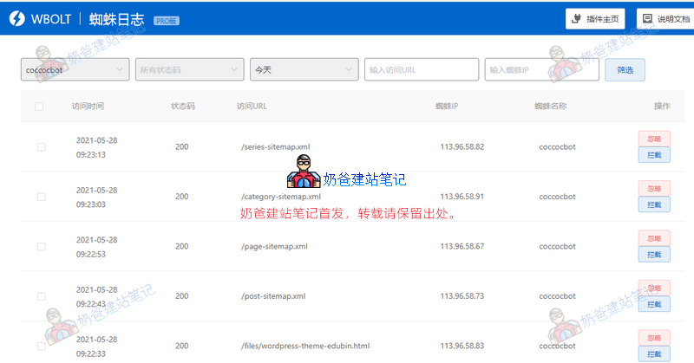Viewport: 694px width, 363px height.
Task: Click 拦截 for the /series-sitemap.xml row
Action: click(653, 155)
